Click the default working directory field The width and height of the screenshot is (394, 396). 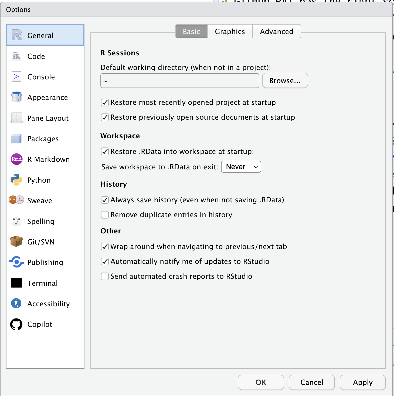[x=180, y=80]
